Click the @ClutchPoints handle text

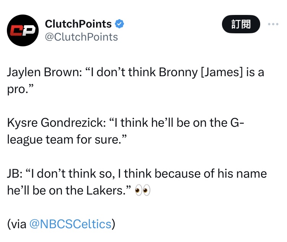pos(82,37)
